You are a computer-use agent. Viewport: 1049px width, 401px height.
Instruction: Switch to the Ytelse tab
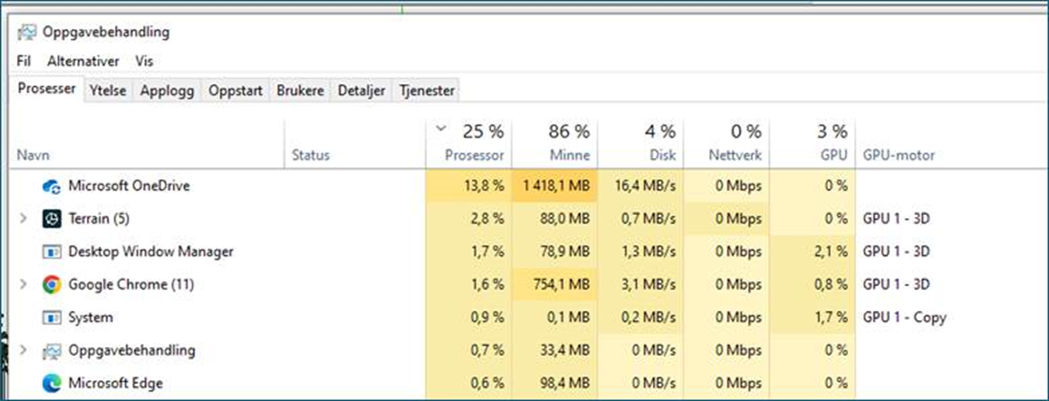pyautogui.click(x=108, y=90)
